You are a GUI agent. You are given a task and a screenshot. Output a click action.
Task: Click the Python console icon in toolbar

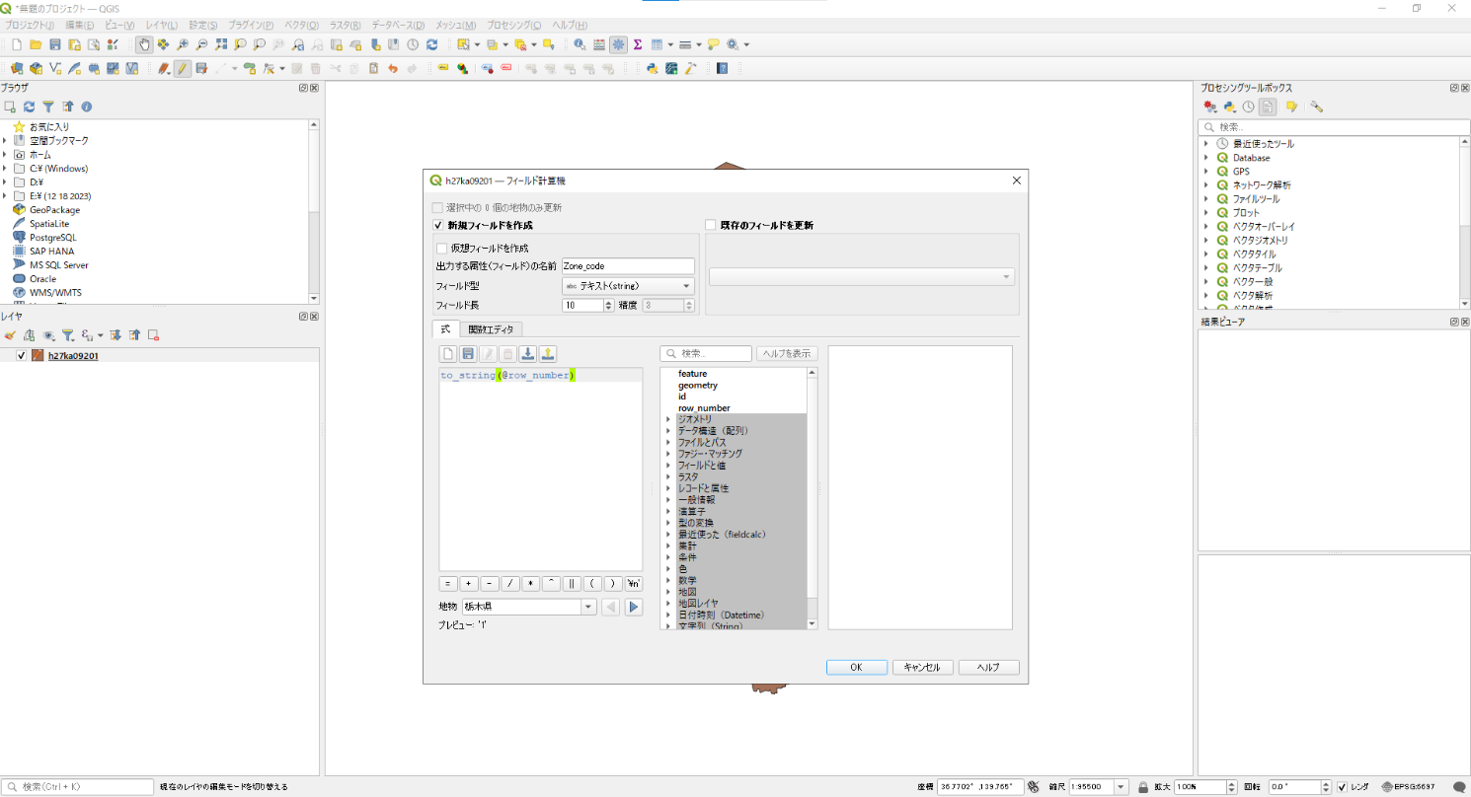click(x=653, y=69)
